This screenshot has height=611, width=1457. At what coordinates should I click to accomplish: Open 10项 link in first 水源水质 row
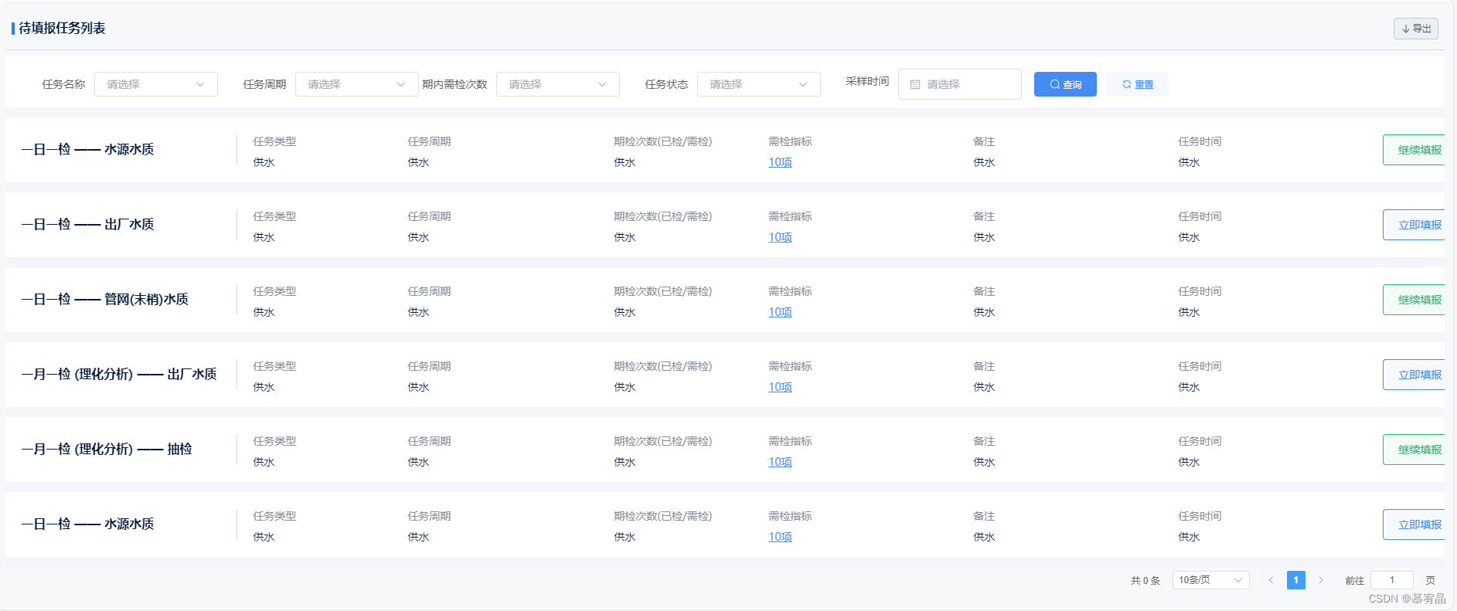tap(780, 162)
